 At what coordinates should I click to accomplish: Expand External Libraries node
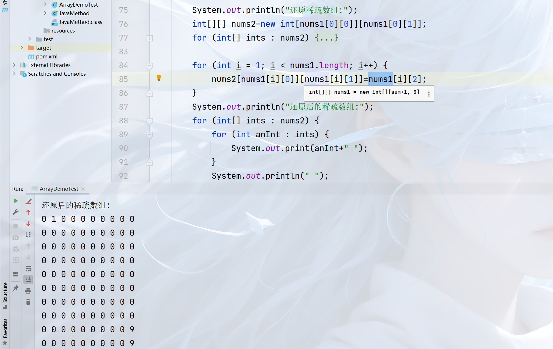tap(14, 65)
